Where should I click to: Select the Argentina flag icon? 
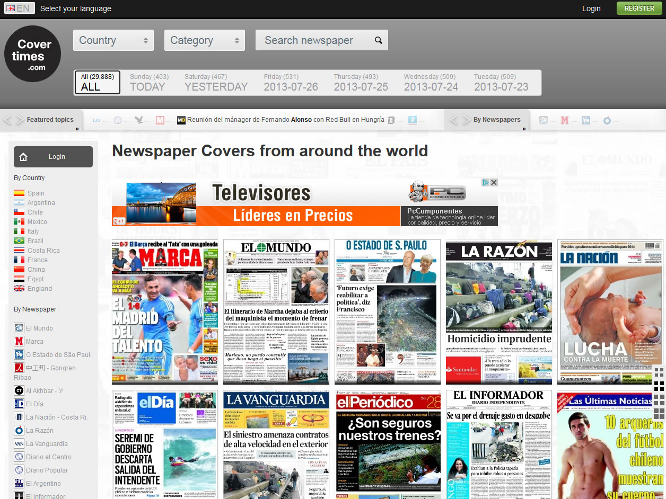19,203
